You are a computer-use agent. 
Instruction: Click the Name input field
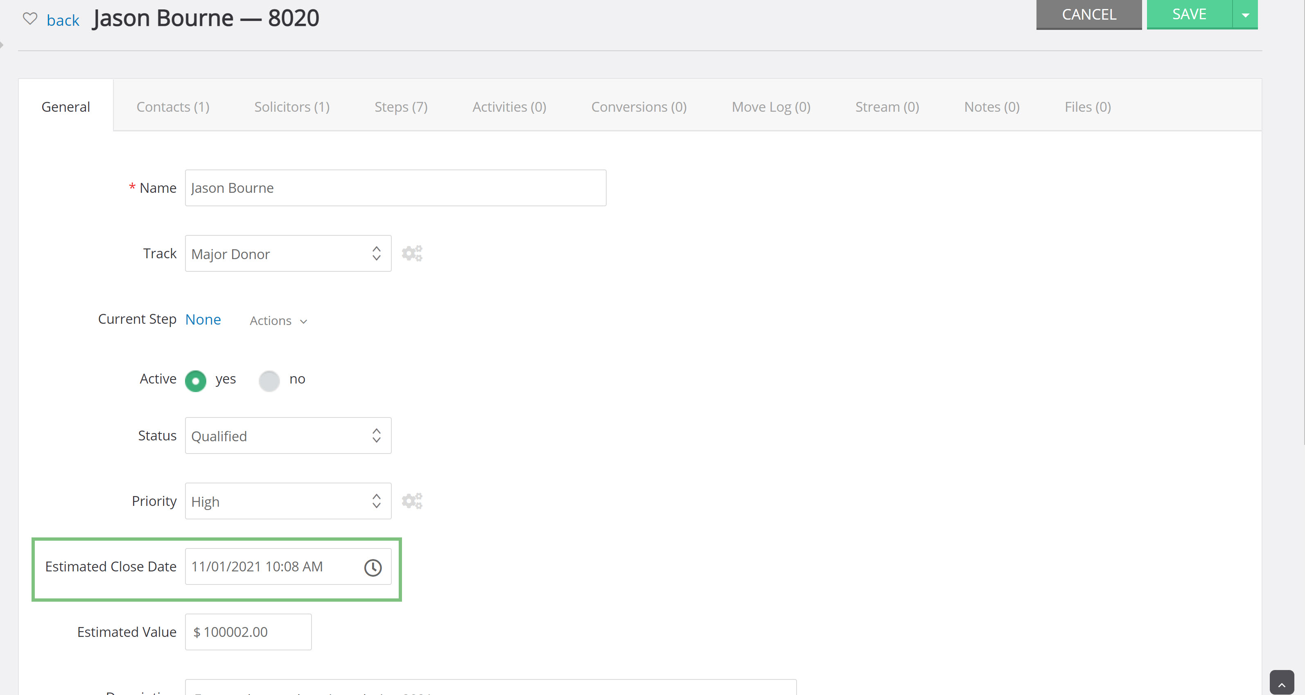(x=396, y=188)
